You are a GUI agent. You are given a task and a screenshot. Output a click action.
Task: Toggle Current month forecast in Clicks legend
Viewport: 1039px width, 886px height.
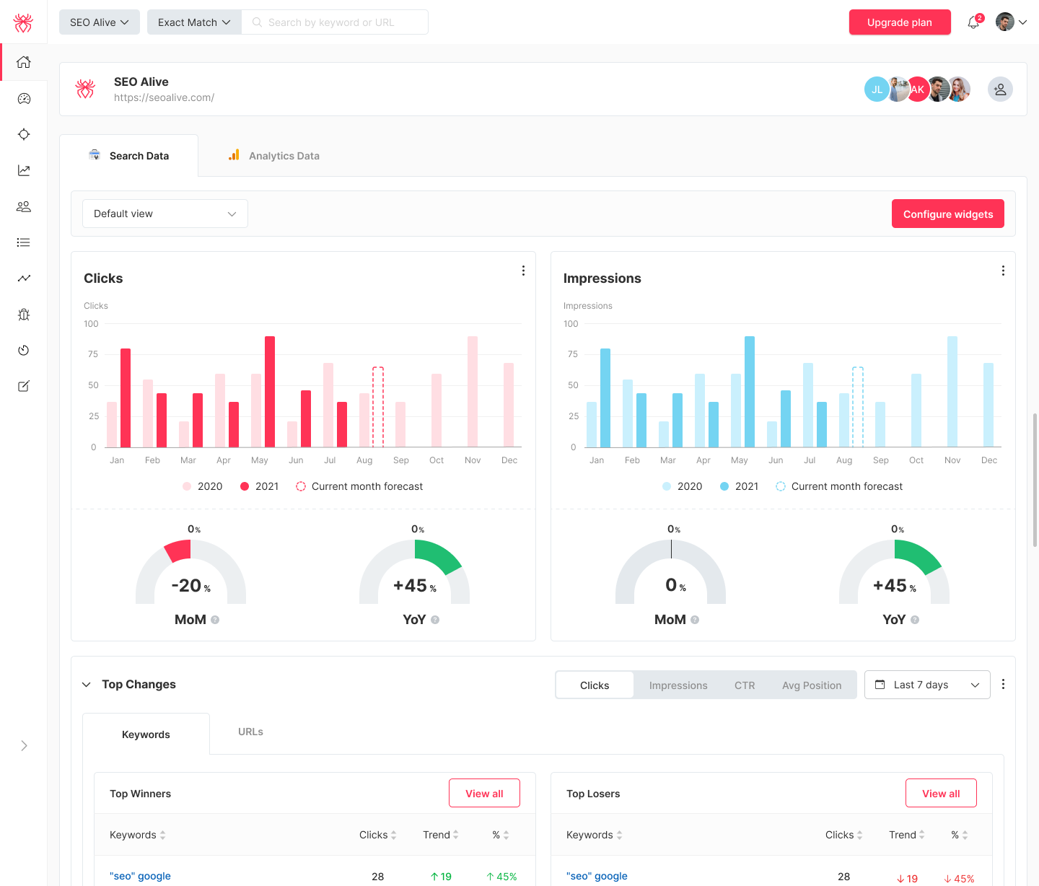tap(359, 486)
